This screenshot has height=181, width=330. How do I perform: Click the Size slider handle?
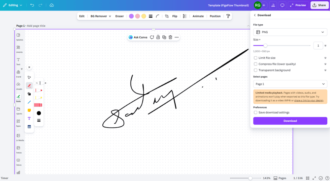265,45
